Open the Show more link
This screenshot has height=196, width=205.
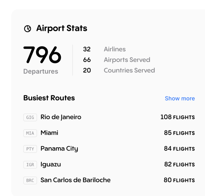(x=180, y=98)
